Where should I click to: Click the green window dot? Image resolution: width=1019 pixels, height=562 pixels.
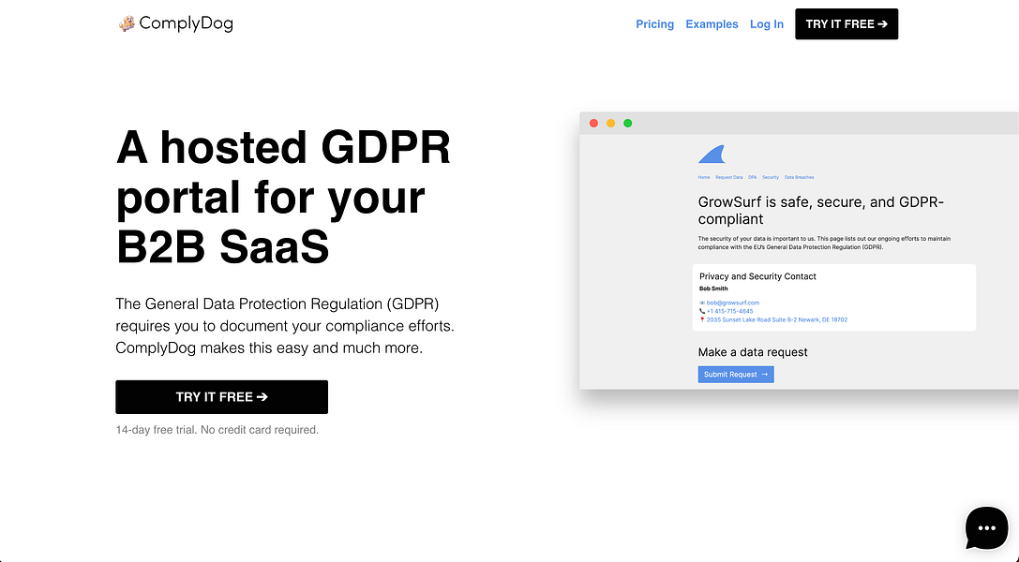click(x=628, y=123)
